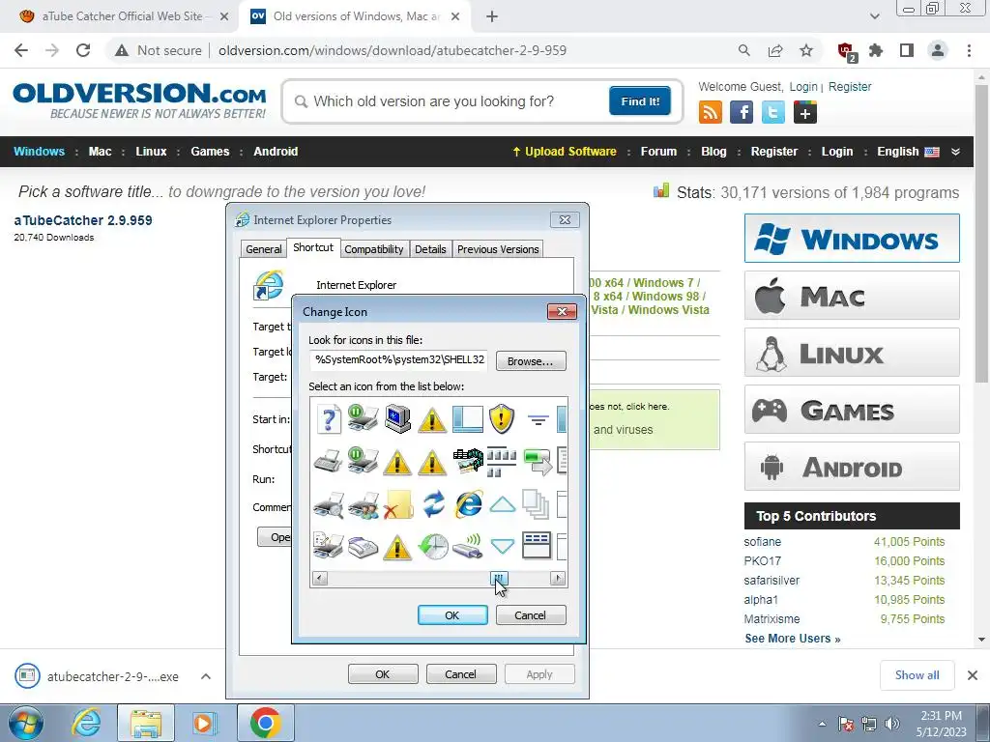Reload the oldversion.com page

[x=83, y=50]
